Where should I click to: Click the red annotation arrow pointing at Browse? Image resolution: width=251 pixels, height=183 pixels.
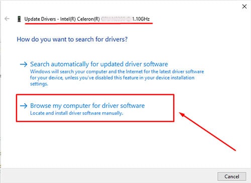pos(207,131)
